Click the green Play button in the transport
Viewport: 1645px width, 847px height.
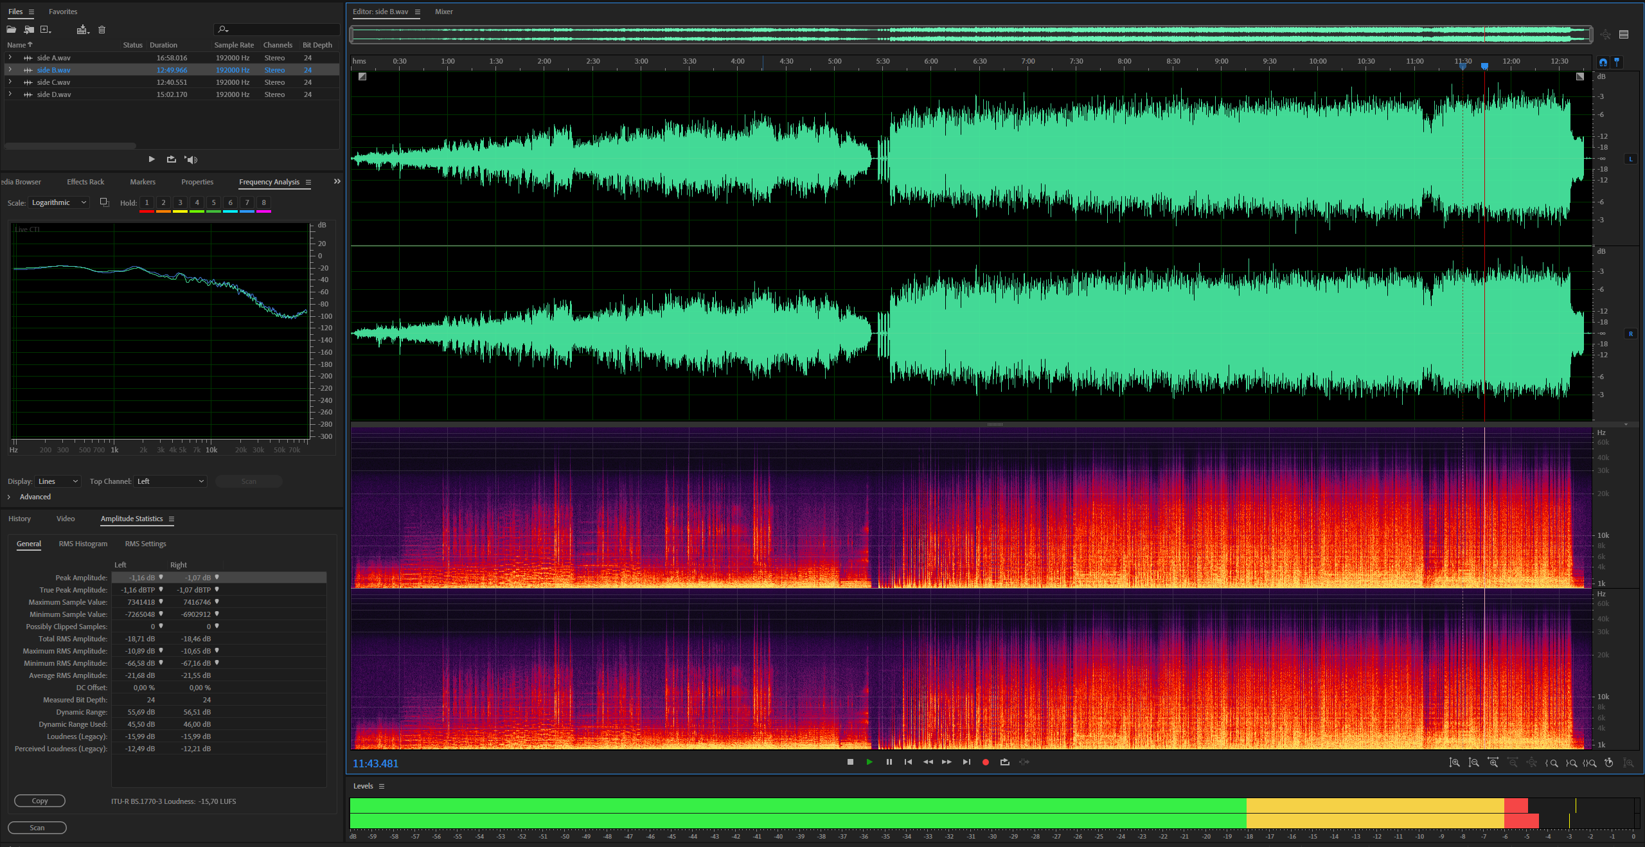[x=869, y=762]
